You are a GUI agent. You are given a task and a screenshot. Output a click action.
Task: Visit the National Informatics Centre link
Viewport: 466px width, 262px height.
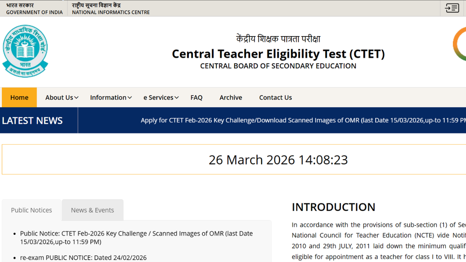click(111, 9)
